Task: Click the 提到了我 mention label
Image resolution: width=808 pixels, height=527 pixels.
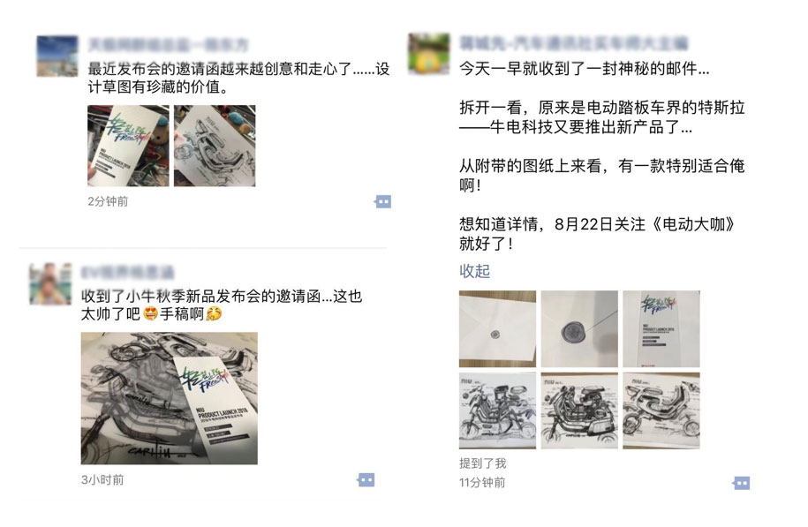Action: [x=483, y=463]
